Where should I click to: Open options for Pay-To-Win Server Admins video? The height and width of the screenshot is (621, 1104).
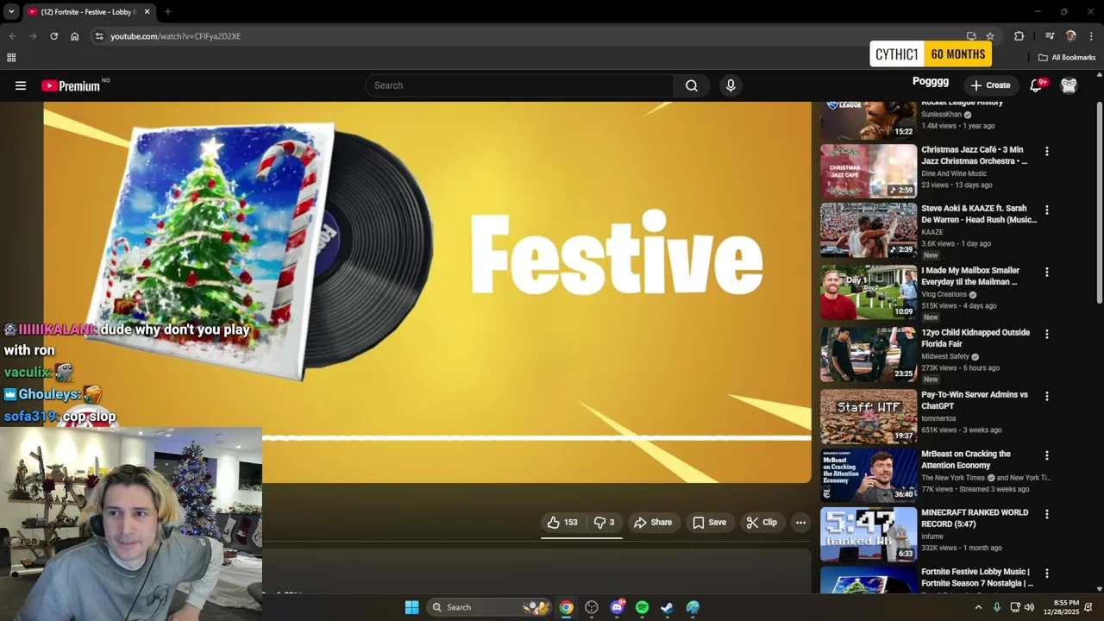[x=1047, y=397]
